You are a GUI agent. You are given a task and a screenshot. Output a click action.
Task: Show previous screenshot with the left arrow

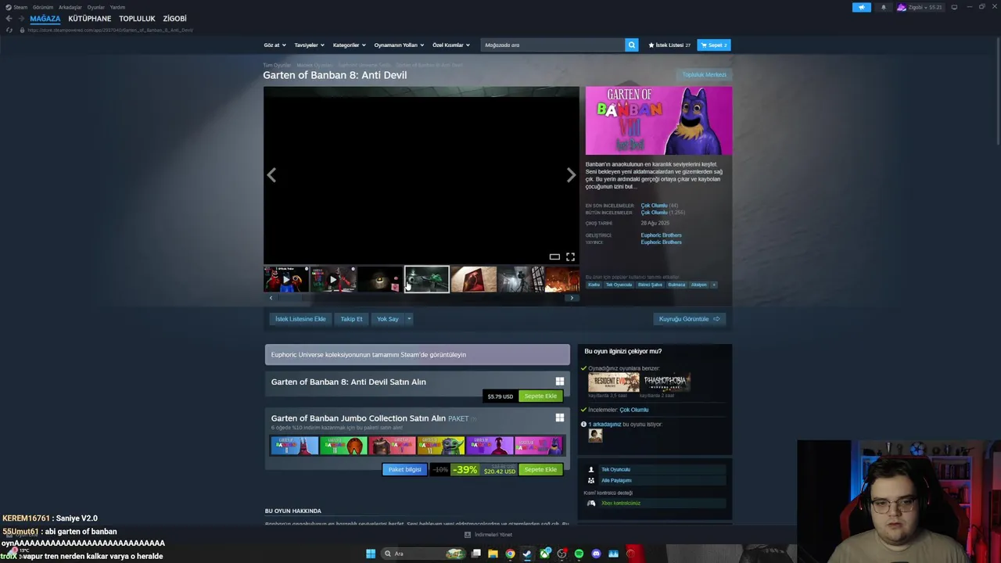pos(271,176)
